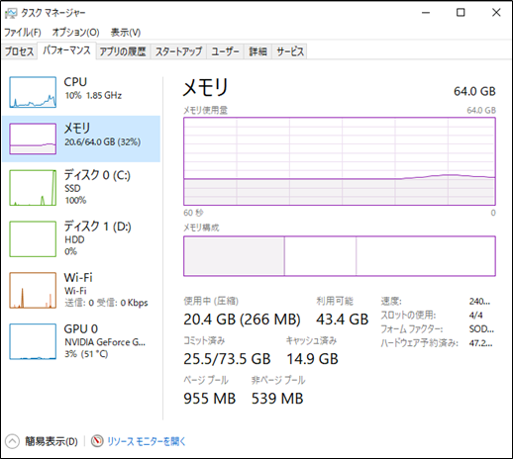Screen dimensions: 513x459
Task: Open the ファイル(F) menu
Action: (23, 33)
